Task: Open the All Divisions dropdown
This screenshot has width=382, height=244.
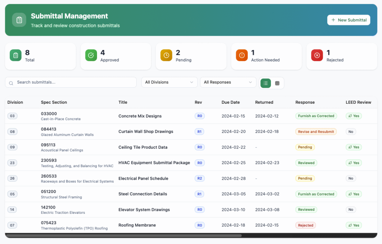Action: coord(169,82)
